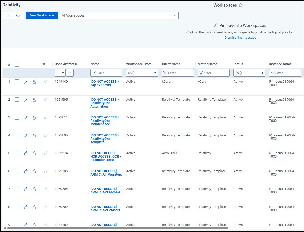
Task: Open the Workspace State filter dropdown
Action: click(x=142, y=73)
